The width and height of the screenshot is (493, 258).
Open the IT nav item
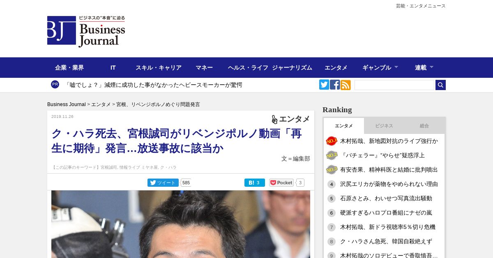[113, 68]
